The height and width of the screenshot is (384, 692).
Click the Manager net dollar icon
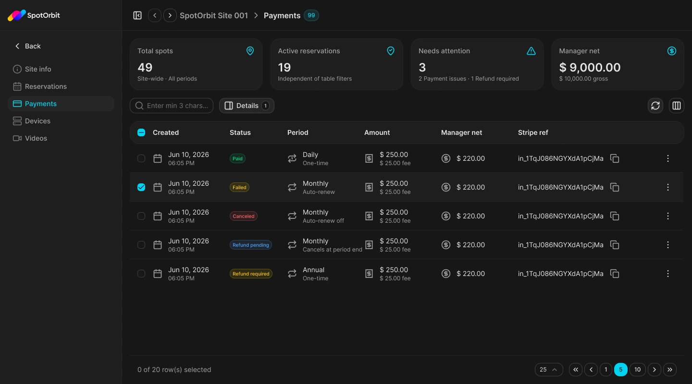coord(672,51)
